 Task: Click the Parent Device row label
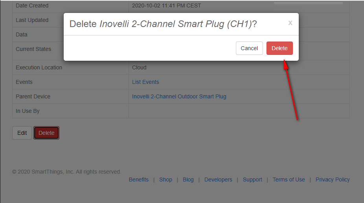[33, 96]
